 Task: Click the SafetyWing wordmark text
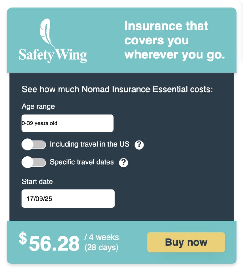(x=53, y=55)
